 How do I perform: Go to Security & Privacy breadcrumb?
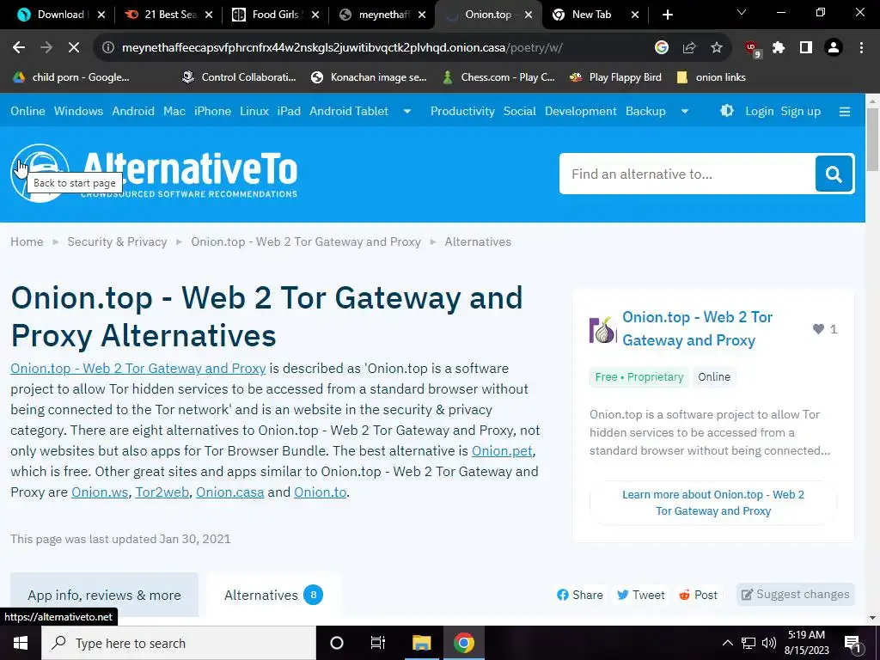pyautogui.click(x=117, y=241)
